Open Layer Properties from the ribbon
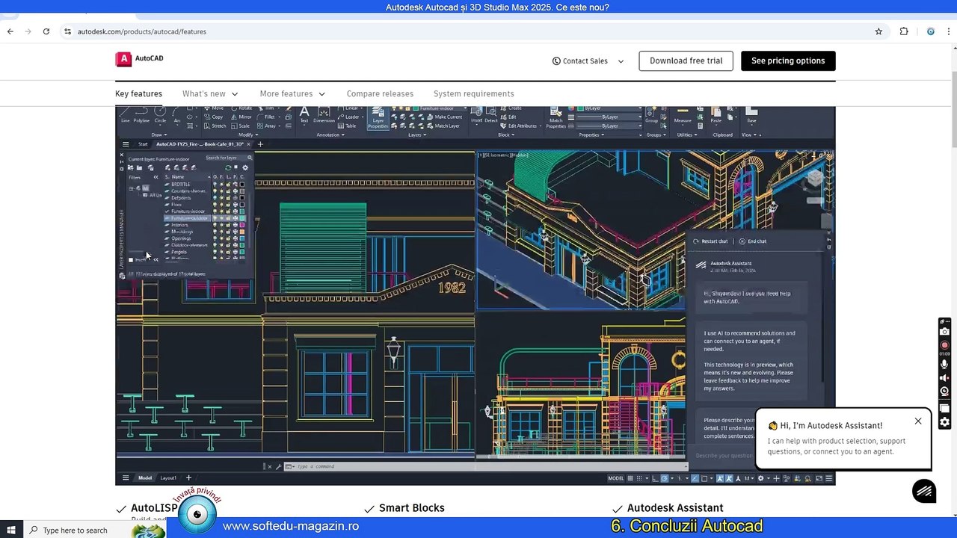Image resolution: width=957 pixels, height=538 pixels. 378,118
